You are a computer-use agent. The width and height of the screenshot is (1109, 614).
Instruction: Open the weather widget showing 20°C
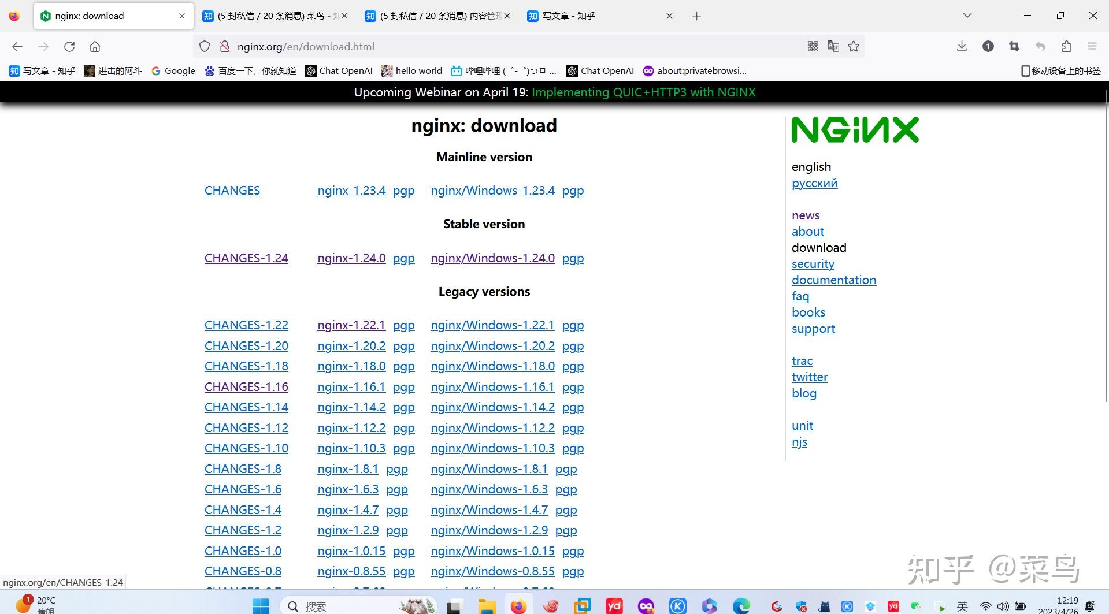pyautogui.click(x=36, y=604)
